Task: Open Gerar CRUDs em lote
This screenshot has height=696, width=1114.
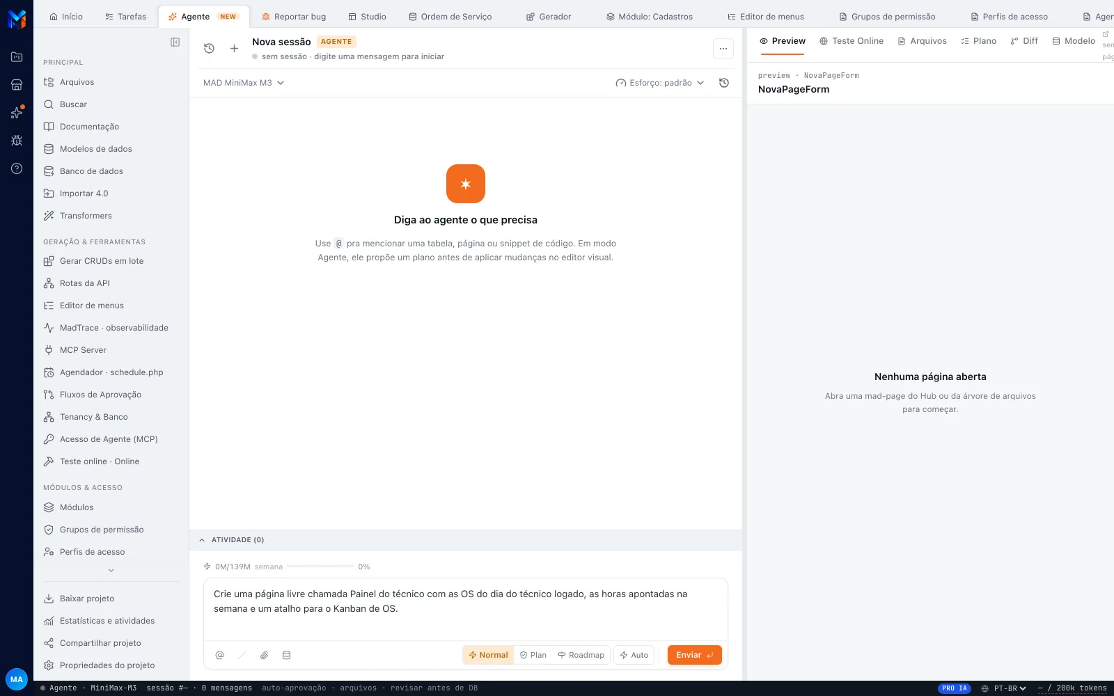Action: 111,261
